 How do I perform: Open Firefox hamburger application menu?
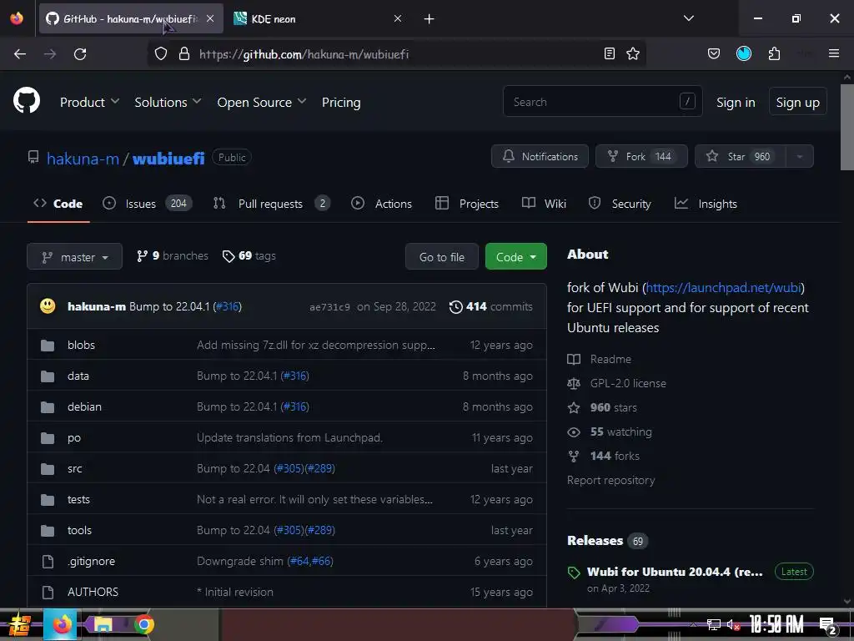coord(833,53)
